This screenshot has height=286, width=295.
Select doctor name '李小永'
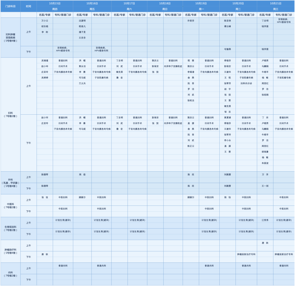[228, 140]
